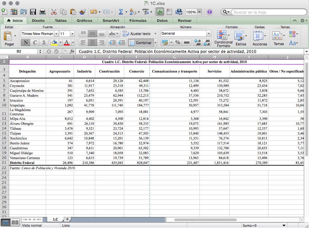Apply Filter funnel icon

point(146,12)
